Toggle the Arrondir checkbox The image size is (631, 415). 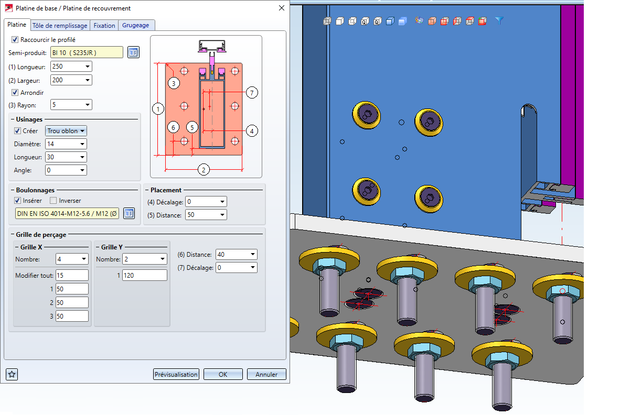tap(15, 93)
